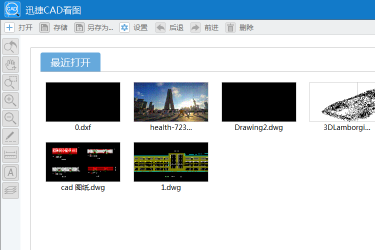375x250 pixels.
Task: Click the Drawing2.dwg file name
Action: (259, 127)
